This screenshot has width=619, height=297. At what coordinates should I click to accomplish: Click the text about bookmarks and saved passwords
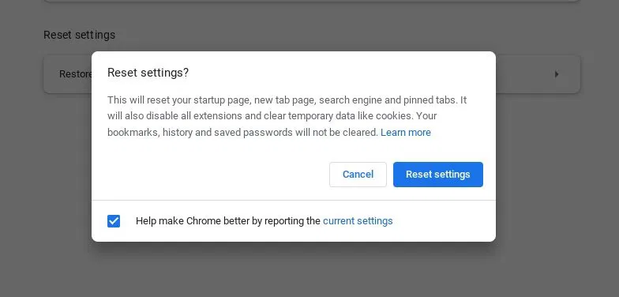[x=243, y=133]
